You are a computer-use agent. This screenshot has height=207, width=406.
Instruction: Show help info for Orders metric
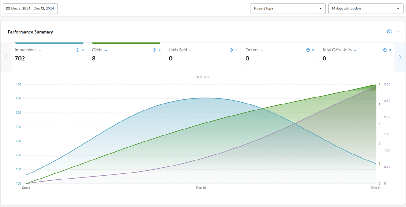[x=308, y=50]
